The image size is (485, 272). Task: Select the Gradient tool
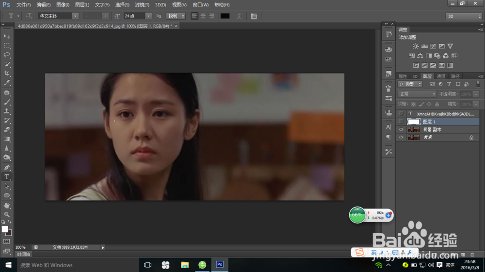click(x=7, y=139)
